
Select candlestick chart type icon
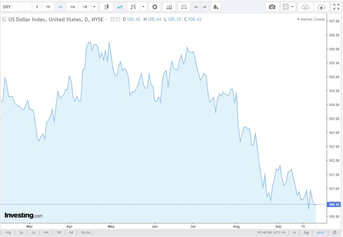(107, 7)
